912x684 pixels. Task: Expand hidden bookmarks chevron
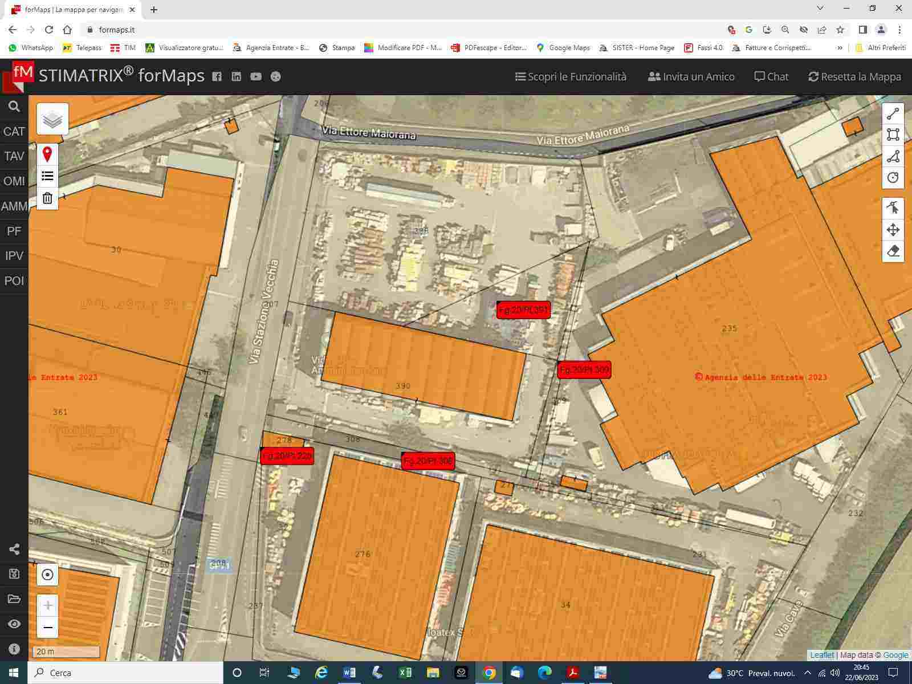tap(840, 48)
